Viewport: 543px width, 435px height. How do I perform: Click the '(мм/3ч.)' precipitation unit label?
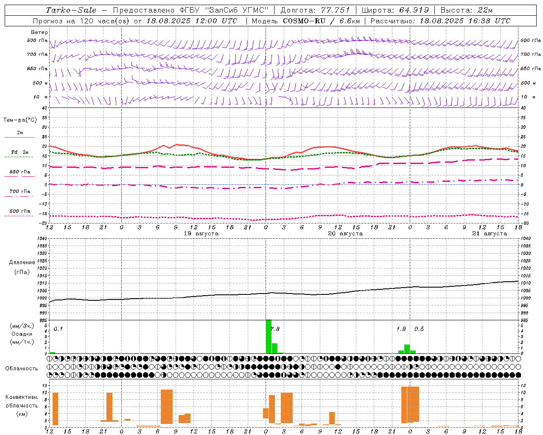tap(22, 326)
